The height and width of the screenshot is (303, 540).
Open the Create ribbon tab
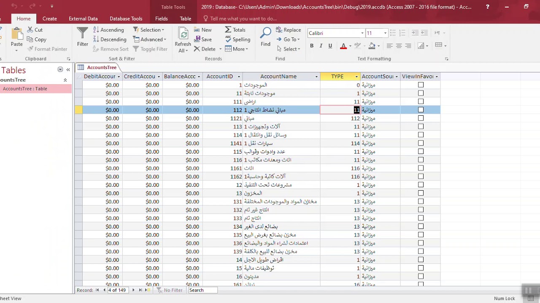point(49,19)
